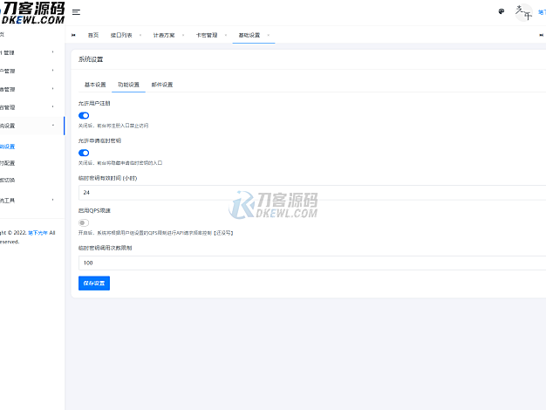The width and height of the screenshot is (546, 410).
Task: Click the 允许用户注册 label
Action: 94,104
